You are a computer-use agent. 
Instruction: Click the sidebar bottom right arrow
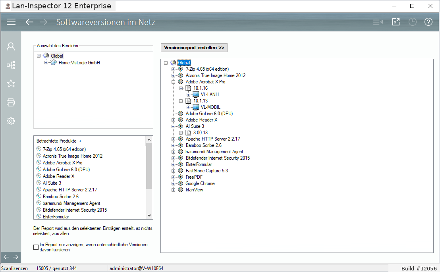click(x=15, y=257)
